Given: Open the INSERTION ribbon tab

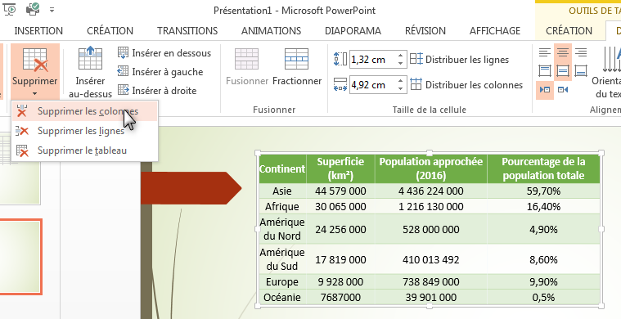Looking at the screenshot, I should tap(38, 31).
